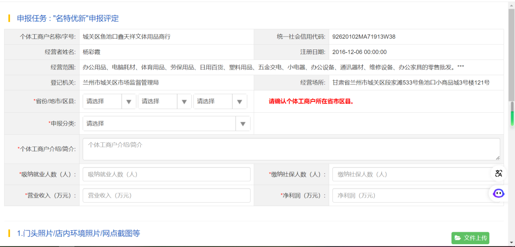Viewport: 515px width, 247px height.
Task: Click the red 请确认个体工商户所在省市区县 notice
Action: pos(311,101)
